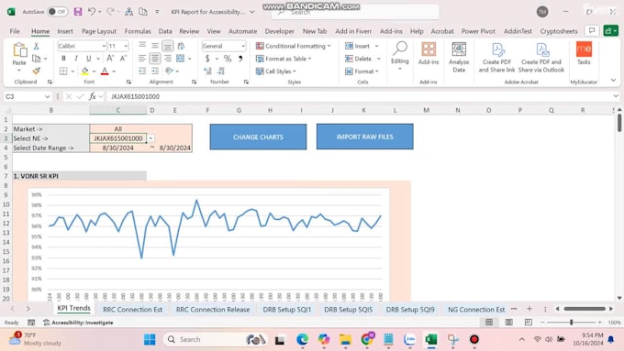Image resolution: width=624 pixels, height=351 pixels.
Task: Open the font size 11 dropdown
Action: pyautogui.click(x=126, y=46)
